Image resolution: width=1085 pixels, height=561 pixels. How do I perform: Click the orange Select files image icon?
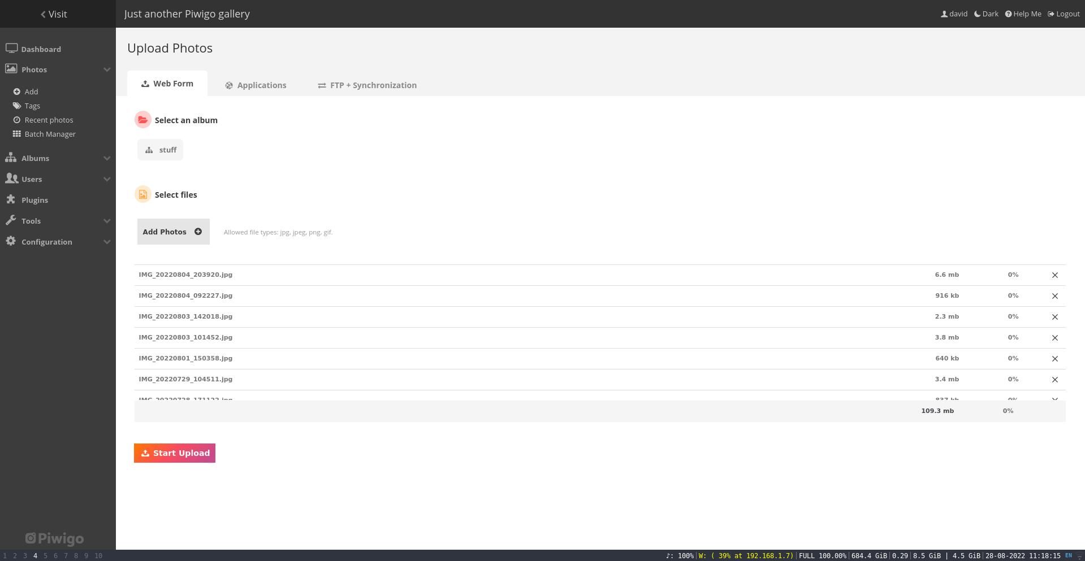tap(143, 194)
